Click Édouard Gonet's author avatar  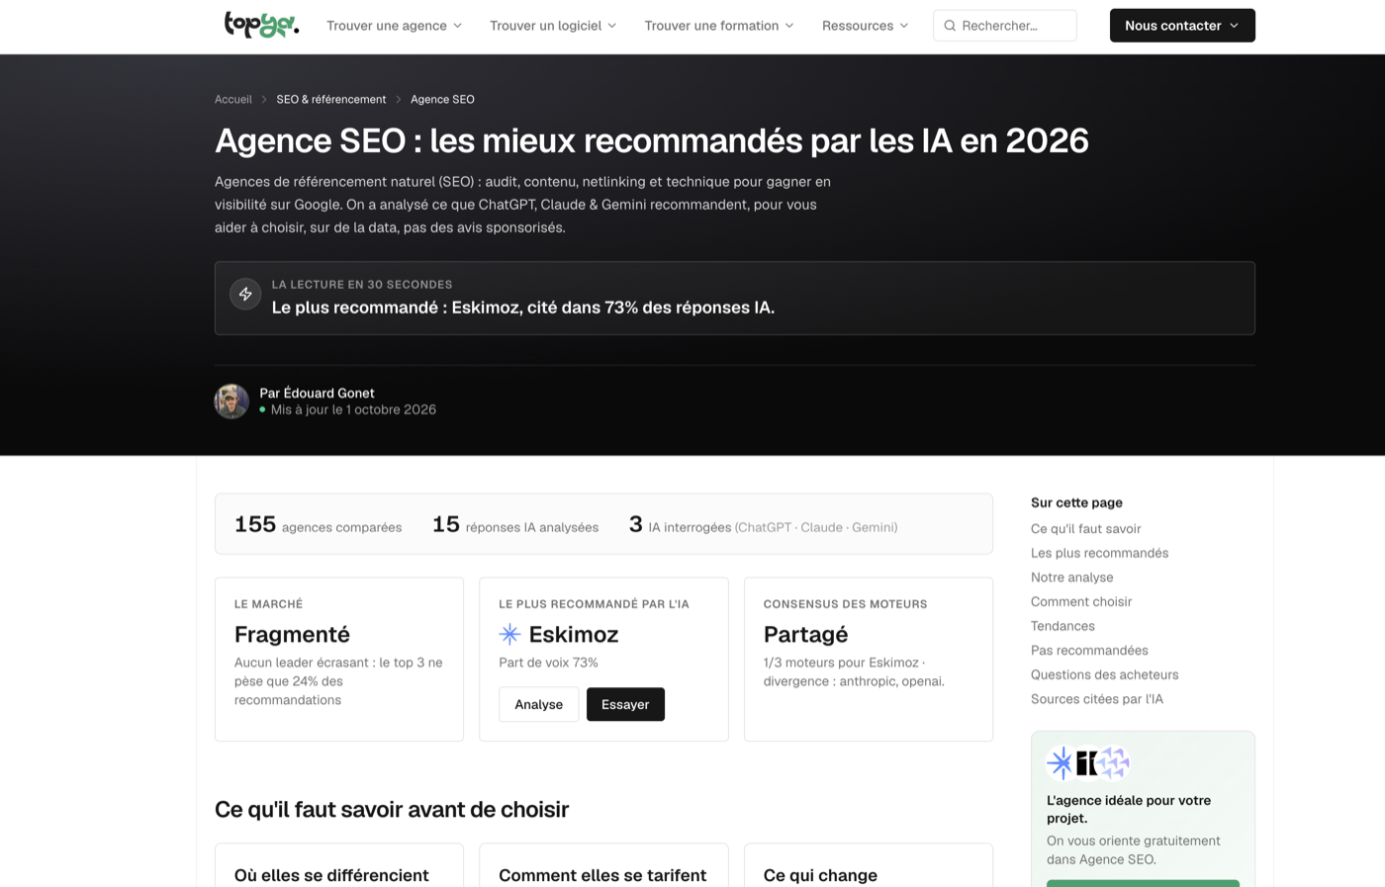[x=231, y=401]
